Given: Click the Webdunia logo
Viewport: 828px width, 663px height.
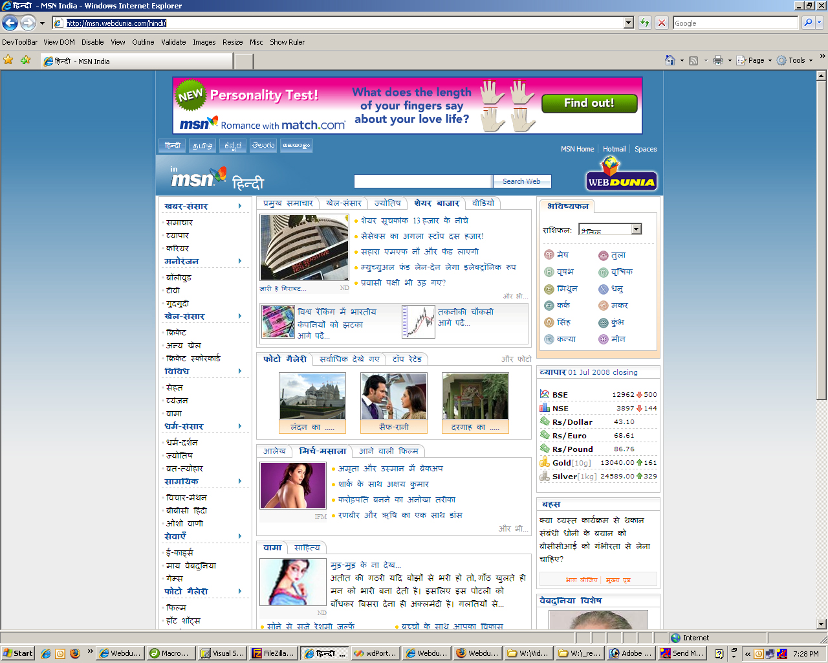Looking at the screenshot, I should [622, 175].
